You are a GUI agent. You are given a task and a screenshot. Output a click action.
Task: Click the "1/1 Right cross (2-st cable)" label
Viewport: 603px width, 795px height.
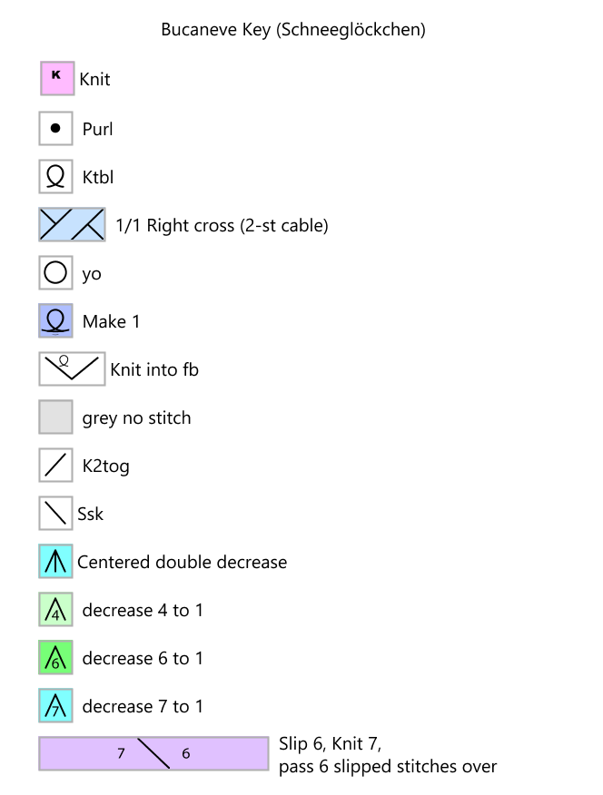(x=222, y=225)
